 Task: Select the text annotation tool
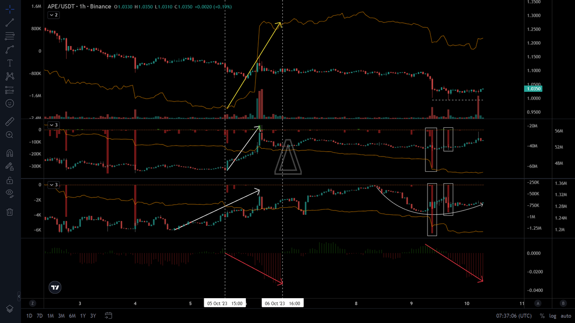(10, 63)
